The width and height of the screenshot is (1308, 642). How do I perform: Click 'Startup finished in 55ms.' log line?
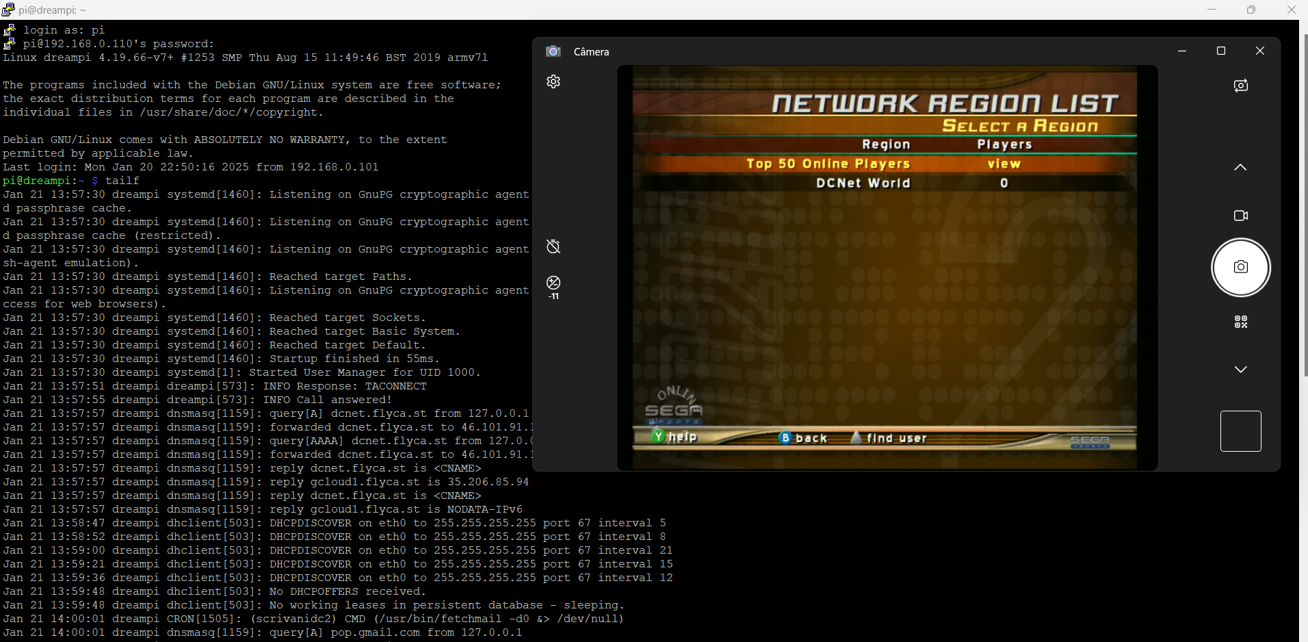tap(222, 359)
